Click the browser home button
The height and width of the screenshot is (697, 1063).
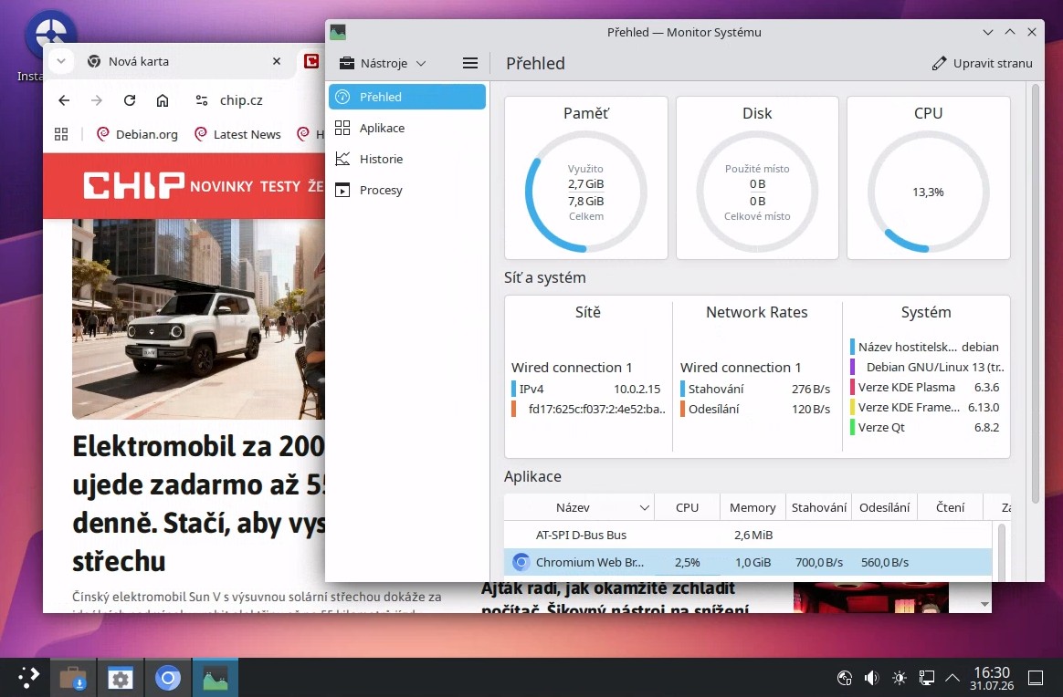pyautogui.click(x=163, y=100)
